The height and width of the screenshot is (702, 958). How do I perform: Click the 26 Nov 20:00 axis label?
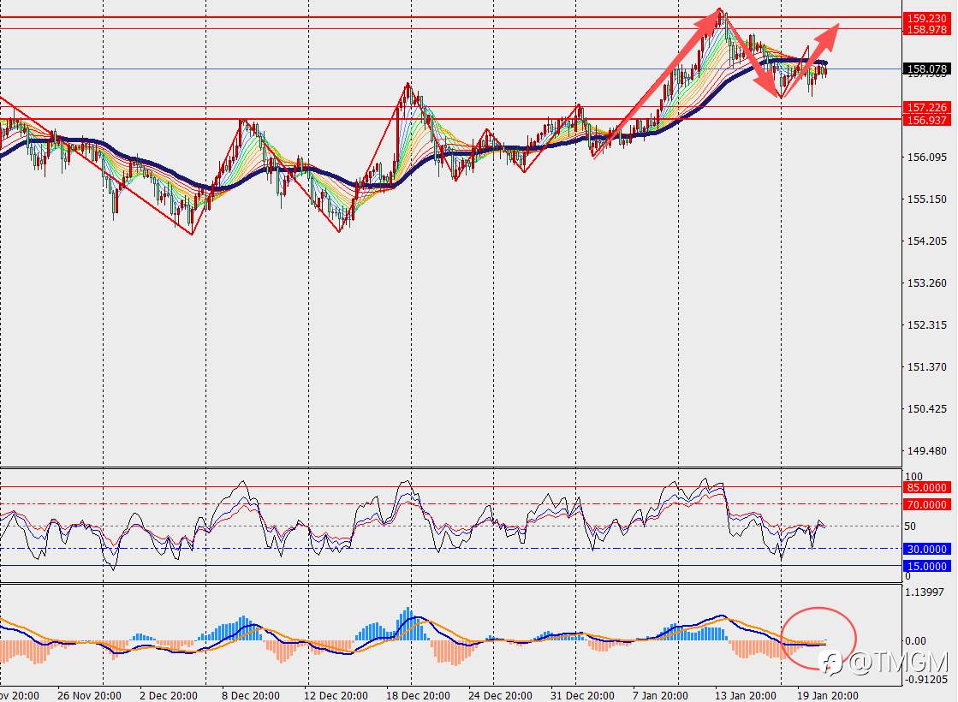89,695
